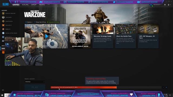Click the YouTube icon in the overlay
The height and width of the screenshot is (97, 173).
coord(138,2)
